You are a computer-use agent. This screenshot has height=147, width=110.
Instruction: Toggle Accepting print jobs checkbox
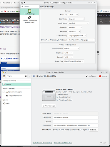click(57, 100)
